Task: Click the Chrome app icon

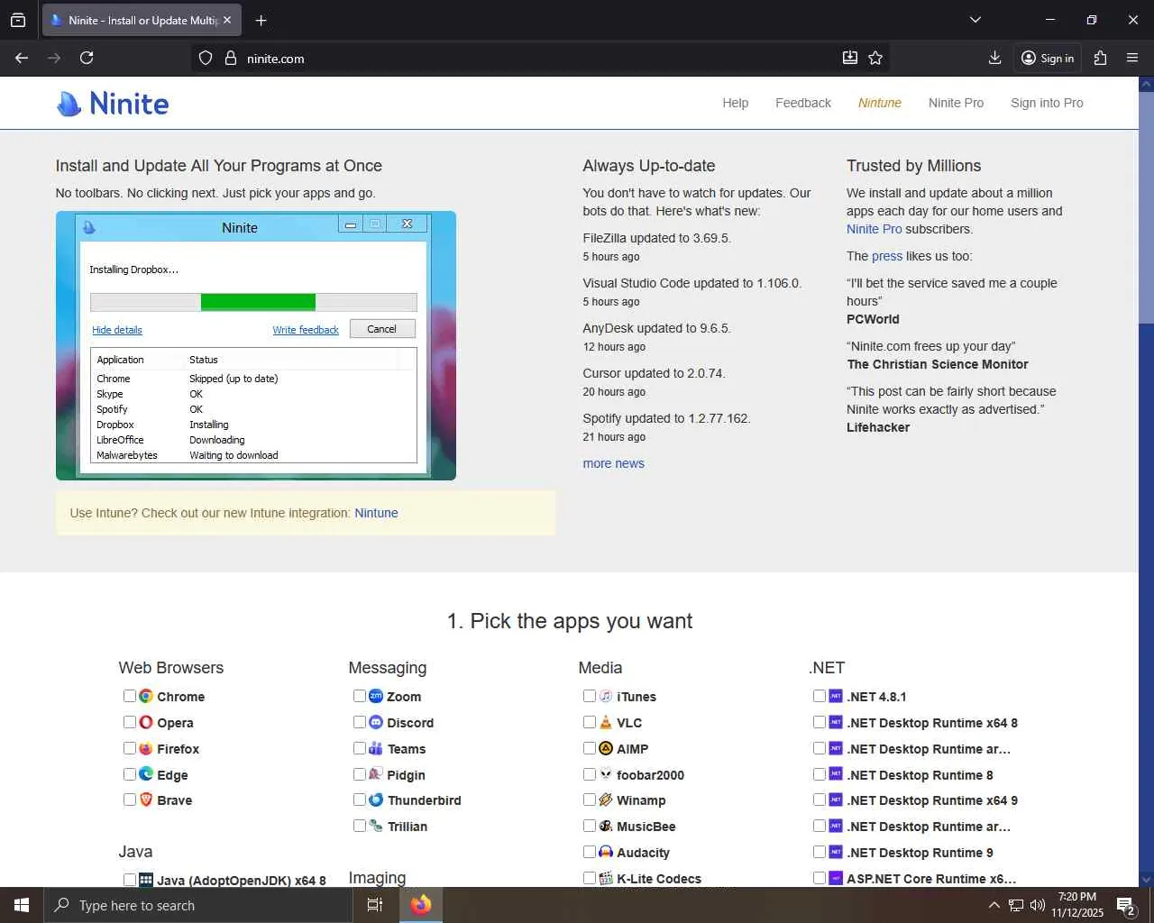Action: (146, 696)
